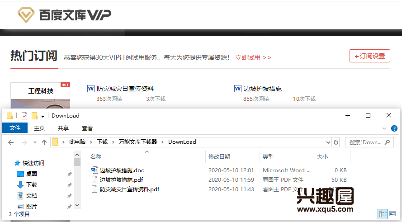This screenshot has width=402, height=222.
Task: Sort by the 大小 column header
Action: click(x=322, y=156)
